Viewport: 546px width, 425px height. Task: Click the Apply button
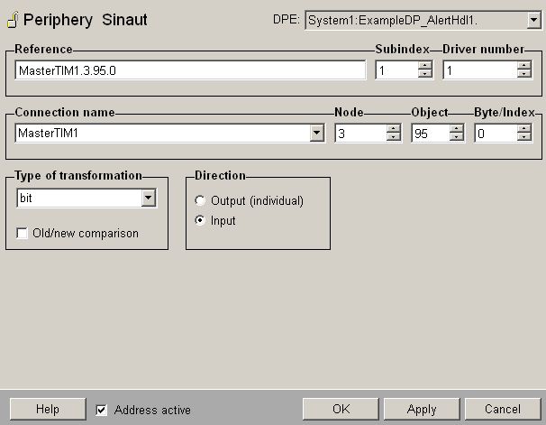pos(422,410)
